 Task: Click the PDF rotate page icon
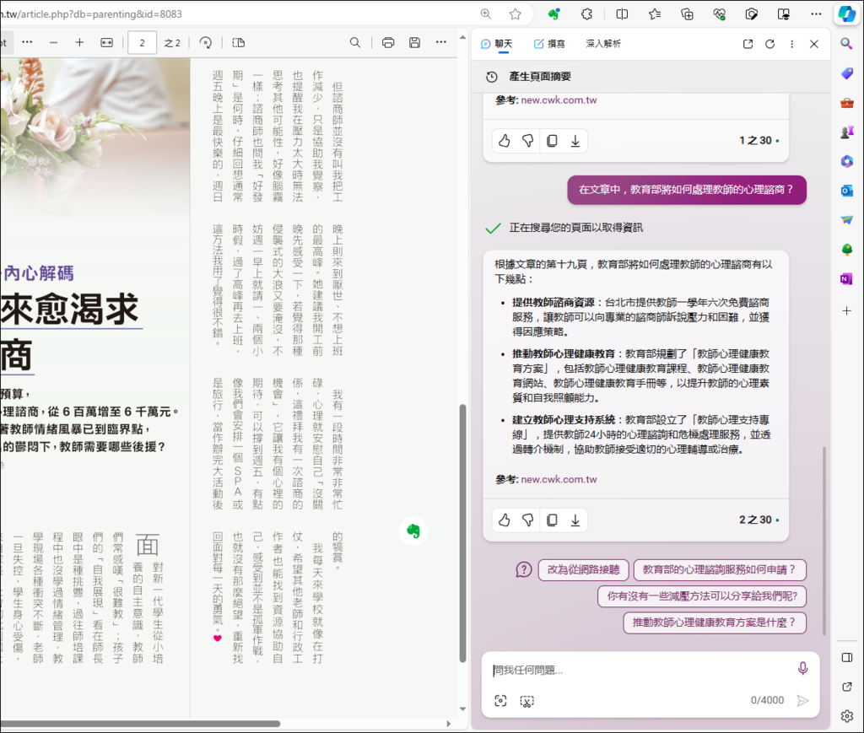pyautogui.click(x=206, y=43)
